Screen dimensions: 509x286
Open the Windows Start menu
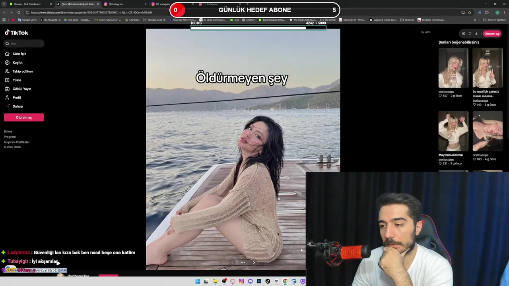click(198, 281)
